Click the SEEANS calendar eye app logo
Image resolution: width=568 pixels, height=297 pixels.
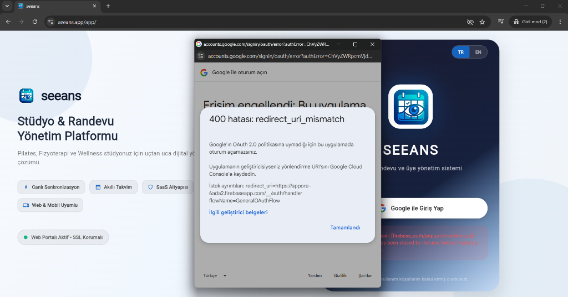(410, 107)
